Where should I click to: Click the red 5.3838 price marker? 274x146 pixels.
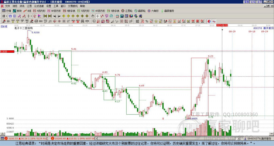7,51
